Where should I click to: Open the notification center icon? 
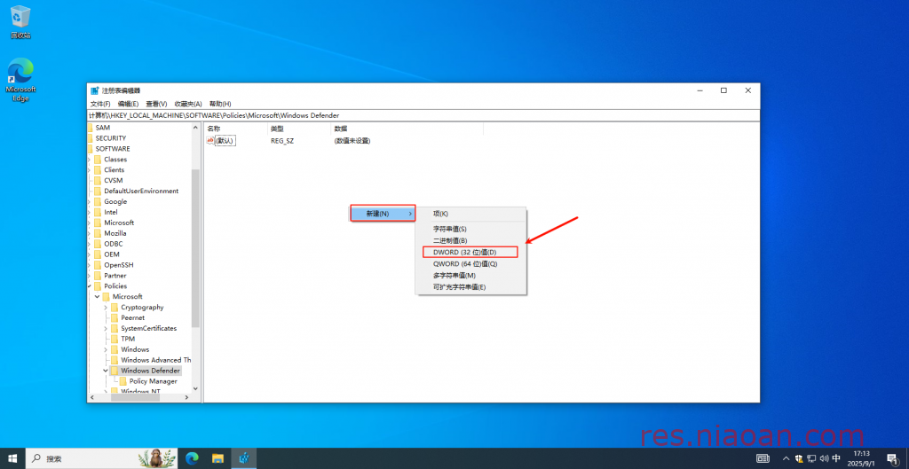(x=893, y=458)
